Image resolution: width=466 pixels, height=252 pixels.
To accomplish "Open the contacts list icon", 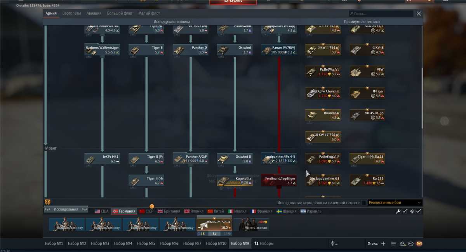I will tap(394, 243).
